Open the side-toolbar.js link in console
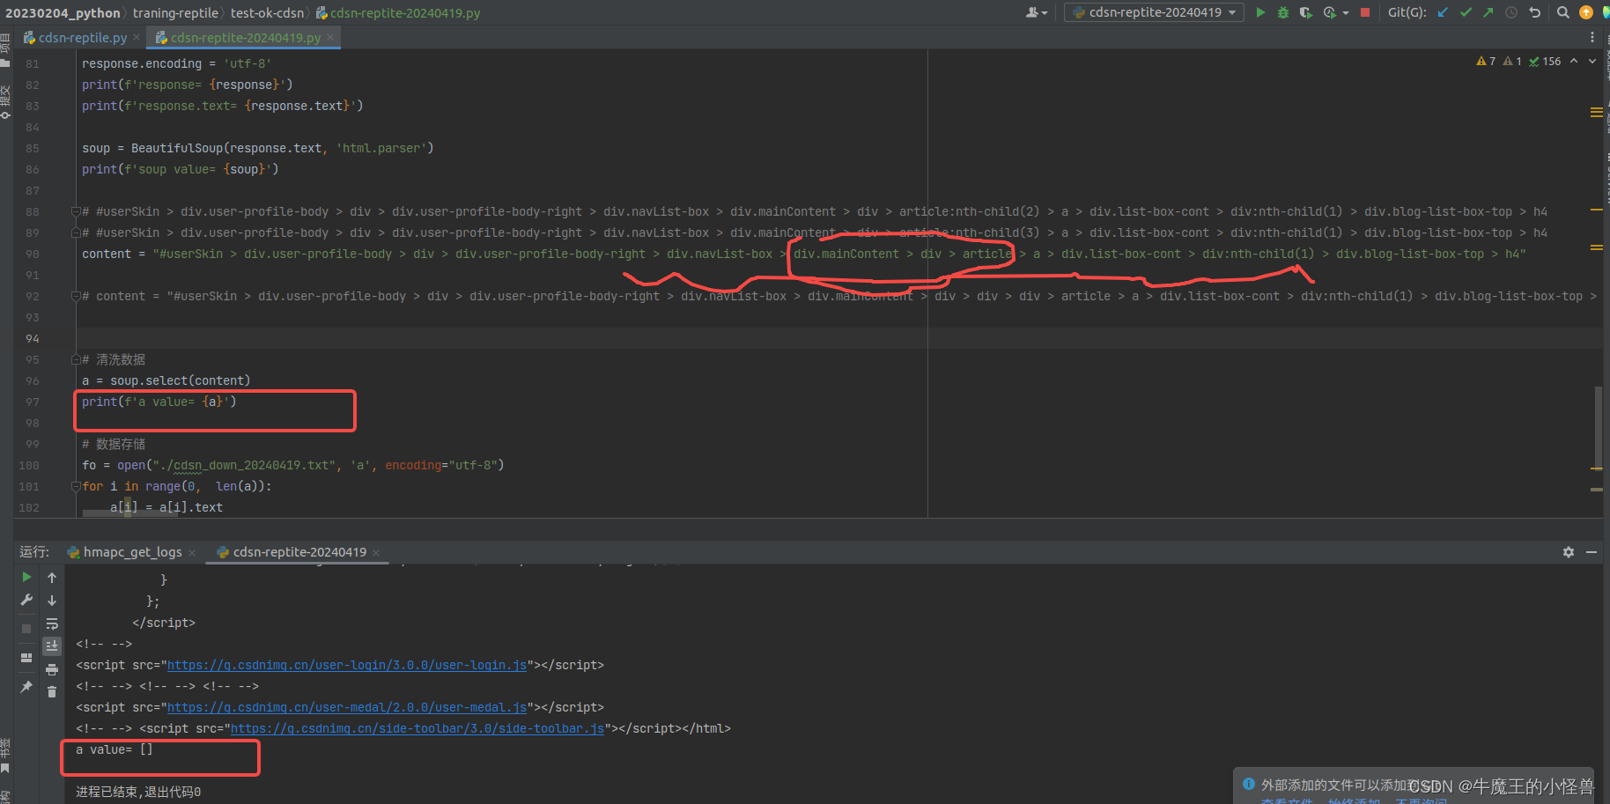The height and width of the screenshot is (804, 1610). [417, 728]
